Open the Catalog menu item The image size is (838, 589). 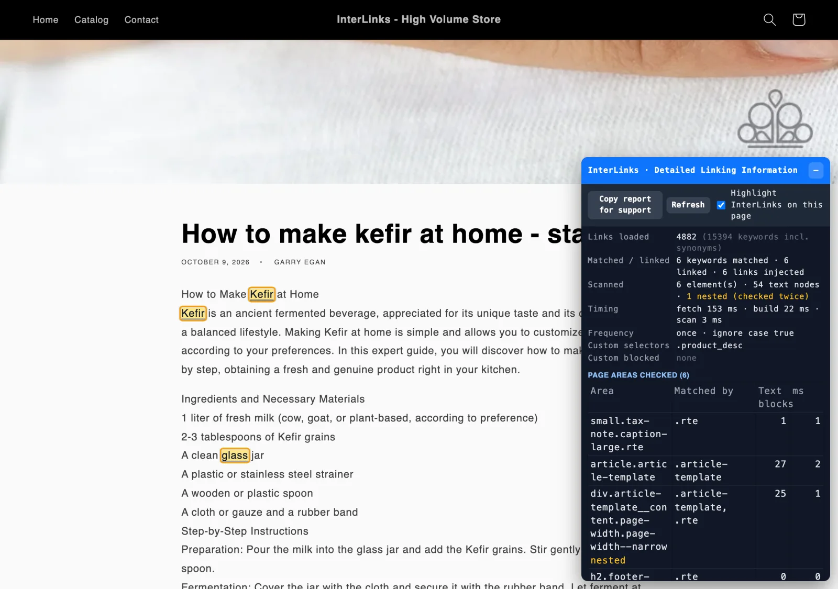pyautogui.click(x=91, y=20)
